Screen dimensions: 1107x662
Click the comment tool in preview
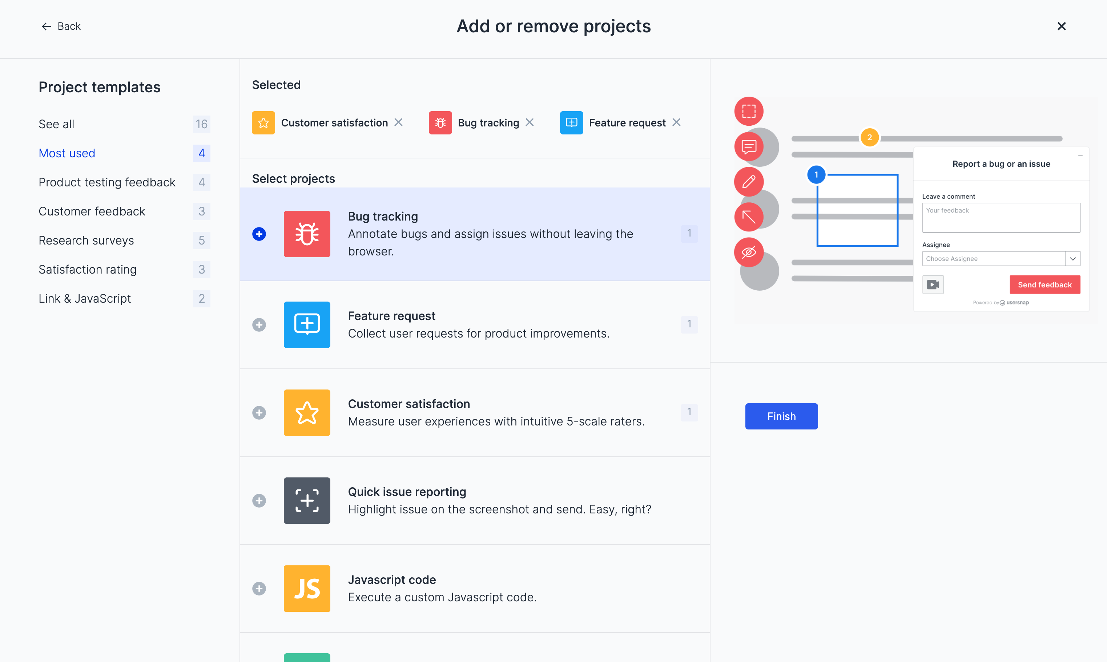coord(749,146)
